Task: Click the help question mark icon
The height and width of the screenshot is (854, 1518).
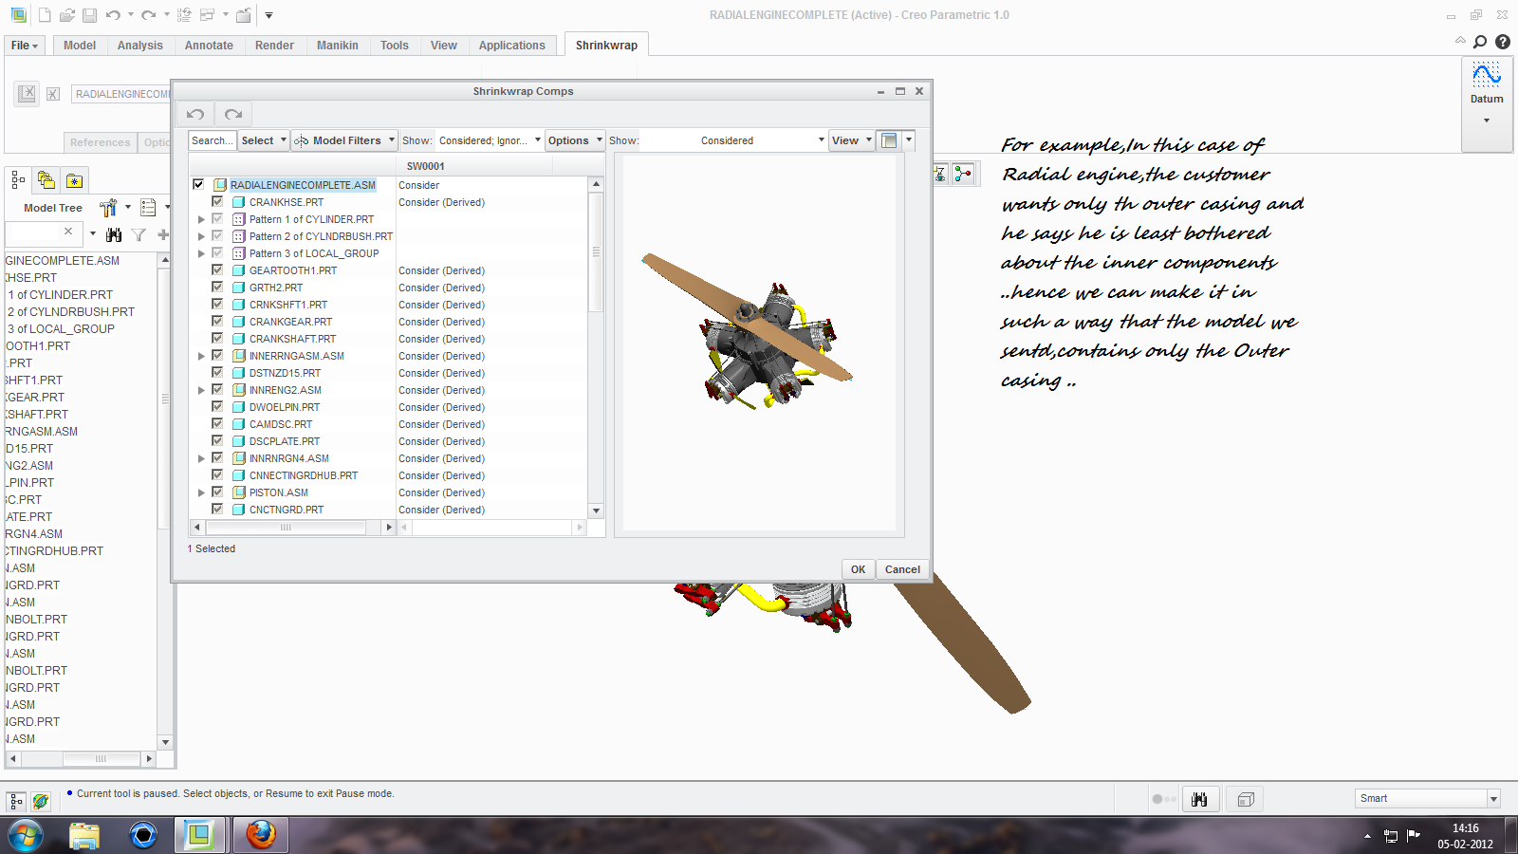Action: pos(1503,42)
